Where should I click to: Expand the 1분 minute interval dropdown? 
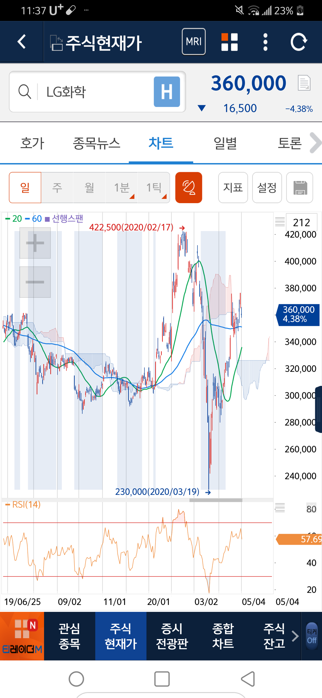tap(122, 188)
